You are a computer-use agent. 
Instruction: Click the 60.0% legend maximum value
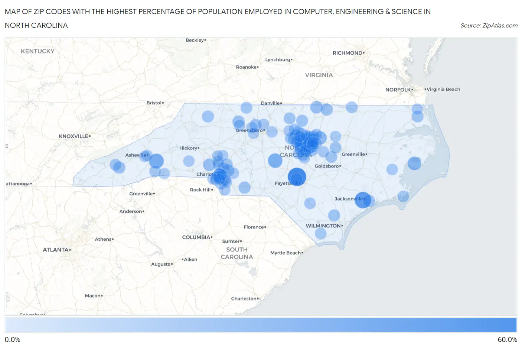point(507,340)
